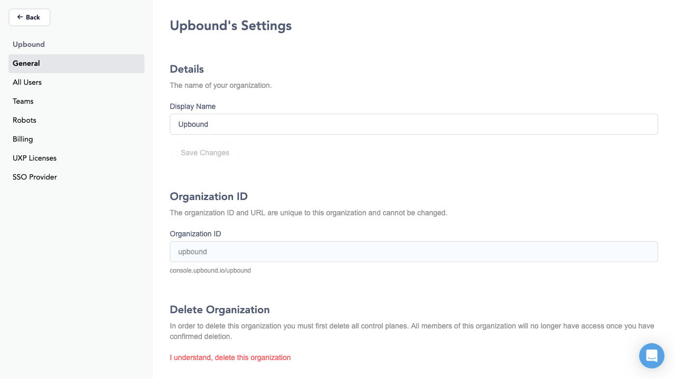
Task: Navigate to the Teams section
Action: point(23,101)
